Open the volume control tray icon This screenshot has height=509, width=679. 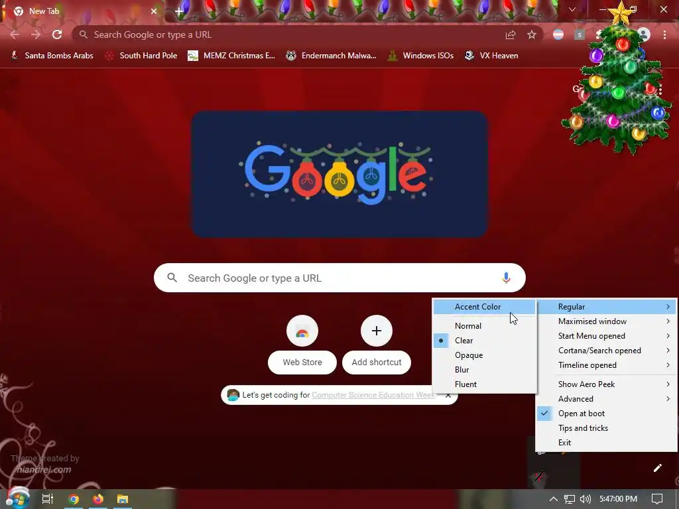[585, 499]
